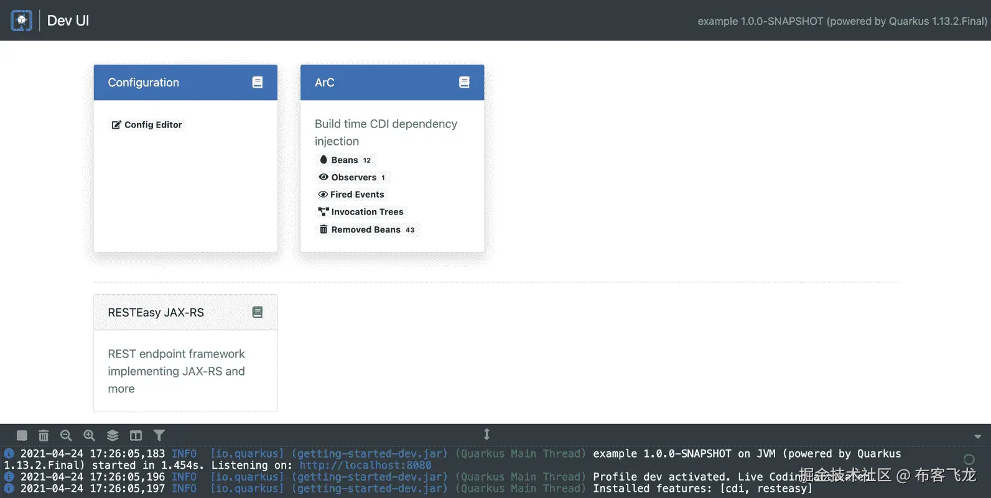The height and width of the screenshot is (498, 991).
Task: Click the Beans drop icon
Action: (x=323, y=160)
